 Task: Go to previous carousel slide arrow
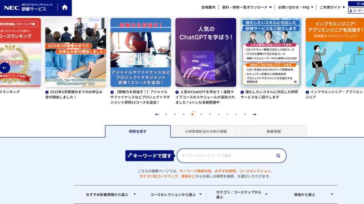[157, 114]
